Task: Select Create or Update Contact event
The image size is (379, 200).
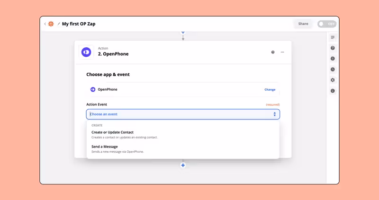Action: click(183, 135)
